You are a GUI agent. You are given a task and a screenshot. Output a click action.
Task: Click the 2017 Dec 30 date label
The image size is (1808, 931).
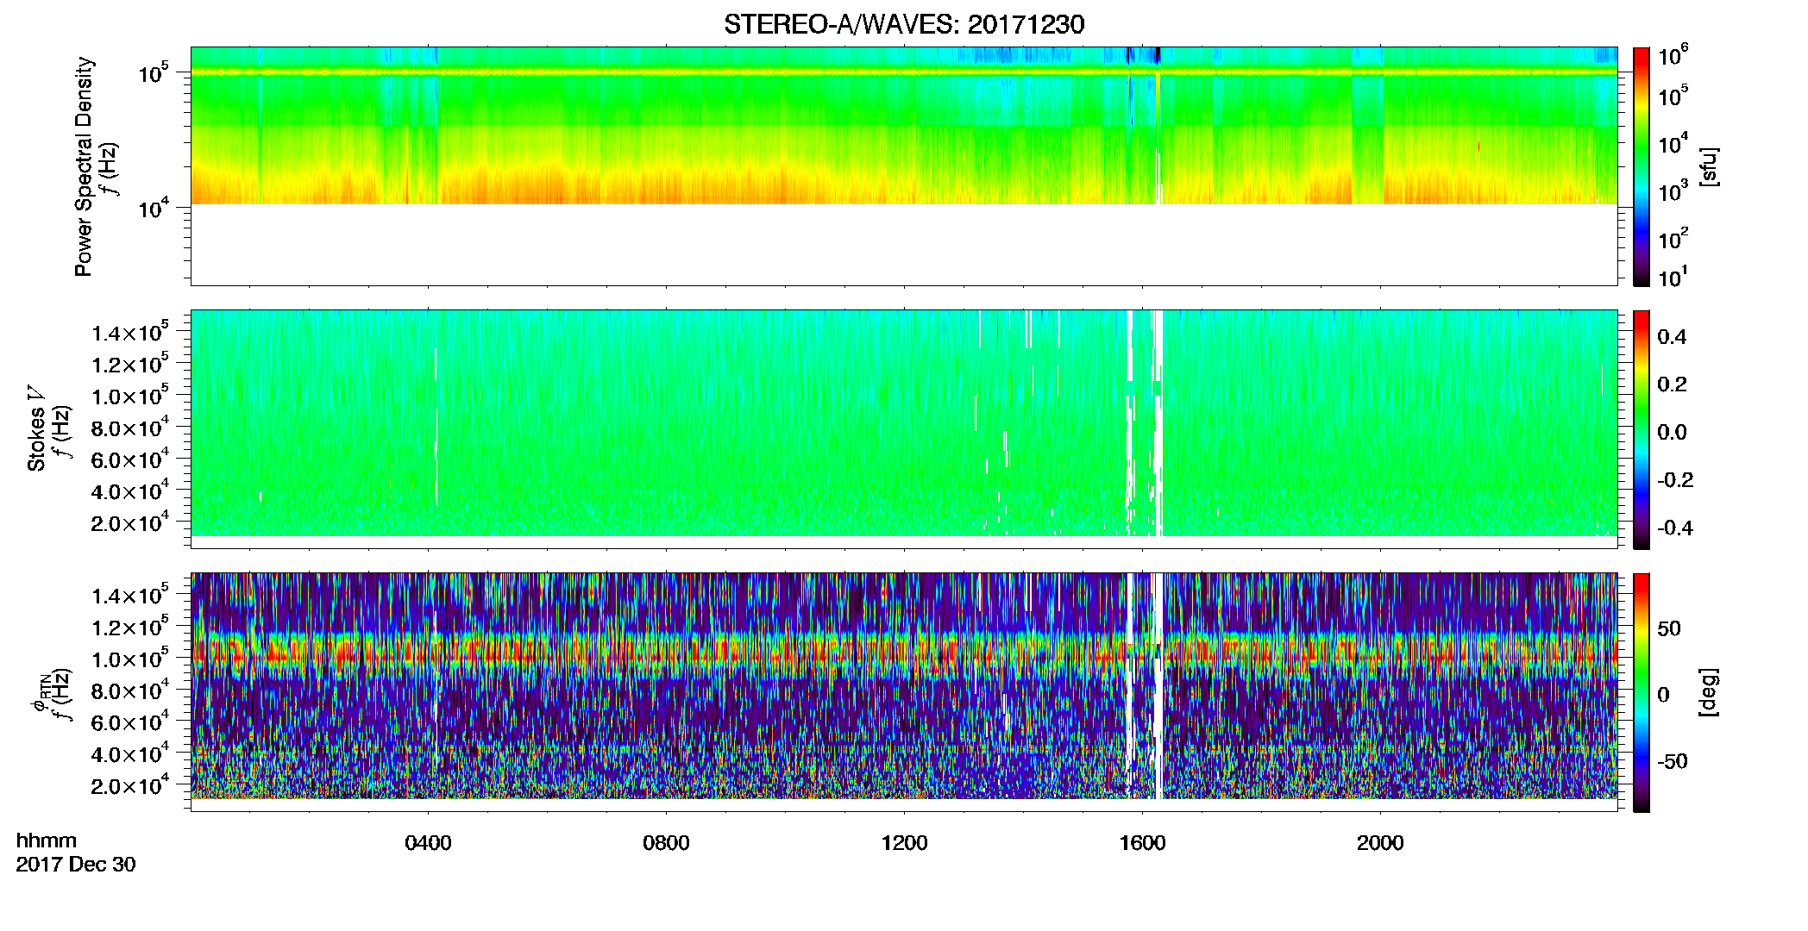pos(76,864)
